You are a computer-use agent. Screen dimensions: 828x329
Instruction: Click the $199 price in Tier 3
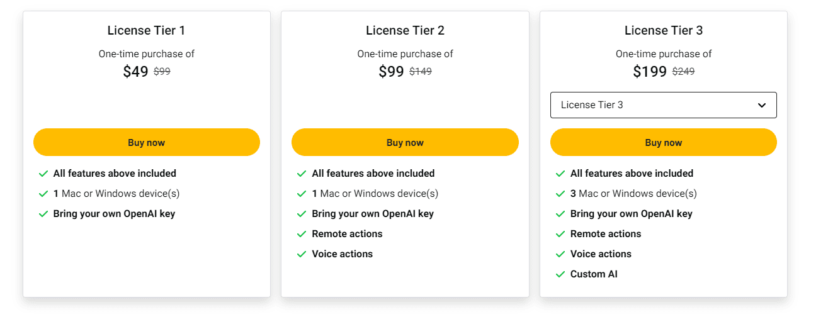(650, 72)
